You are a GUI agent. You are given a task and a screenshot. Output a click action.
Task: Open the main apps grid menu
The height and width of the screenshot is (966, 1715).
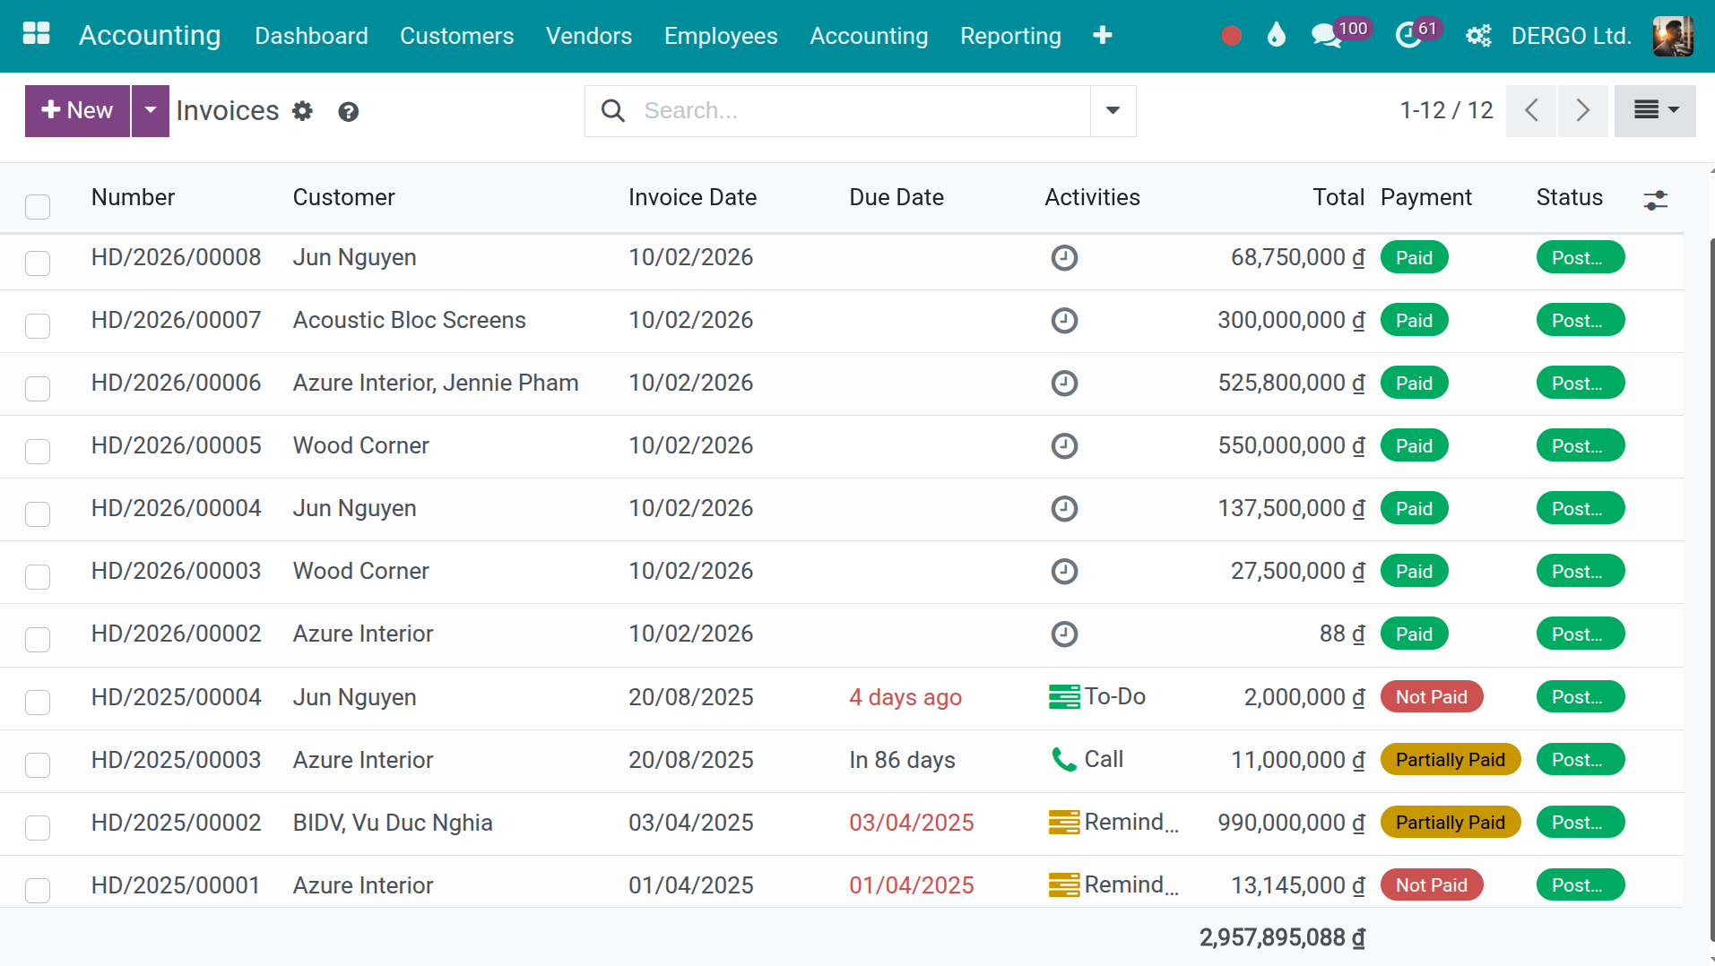(x=36, y=34)
